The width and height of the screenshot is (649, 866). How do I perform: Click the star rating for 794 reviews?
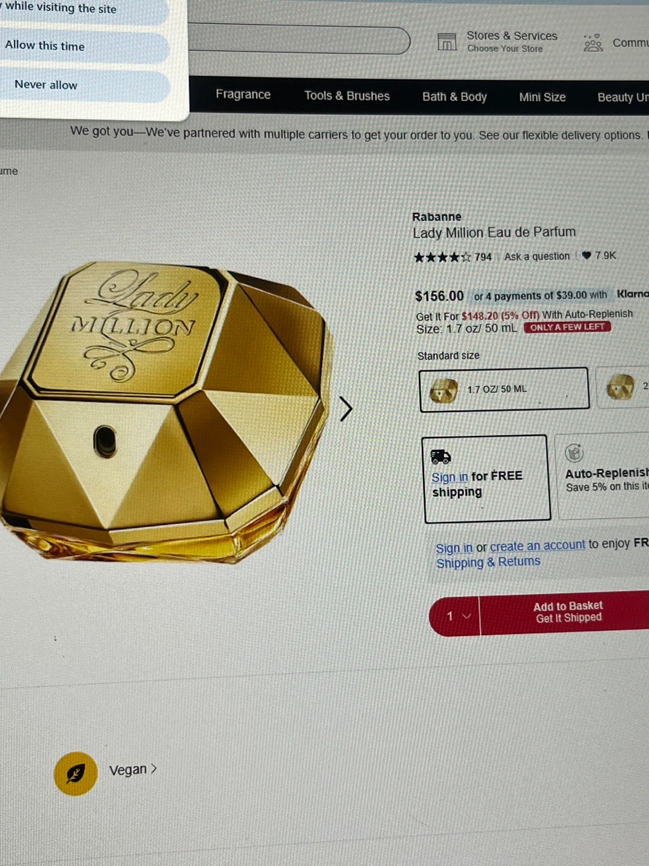click(442, 257)
